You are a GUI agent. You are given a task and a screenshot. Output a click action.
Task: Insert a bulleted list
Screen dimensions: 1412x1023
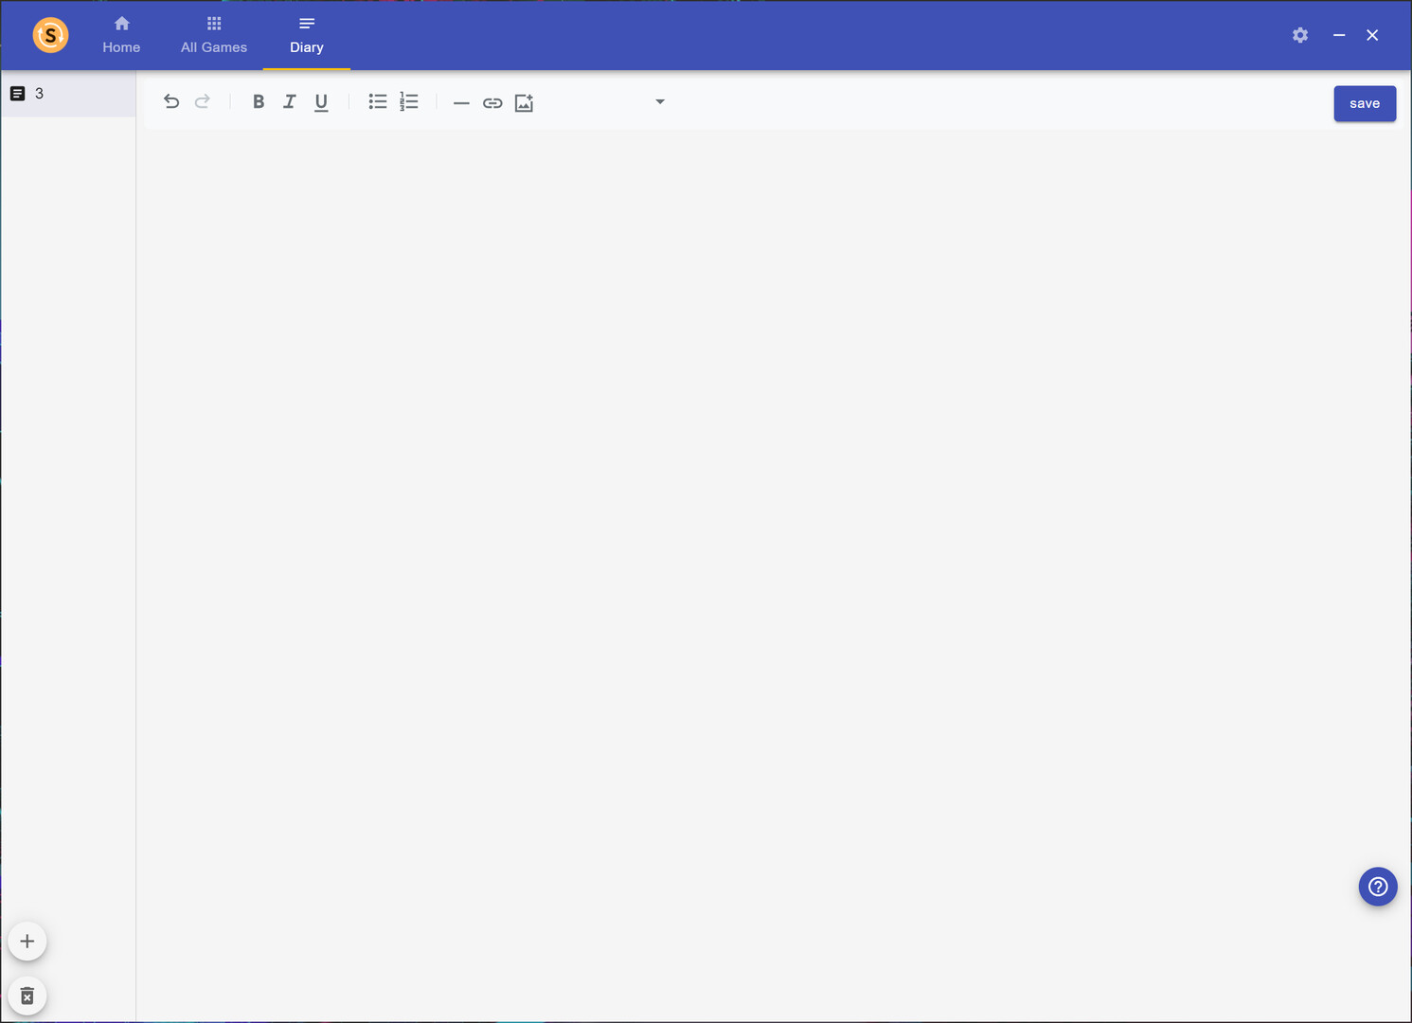point(378,101)
